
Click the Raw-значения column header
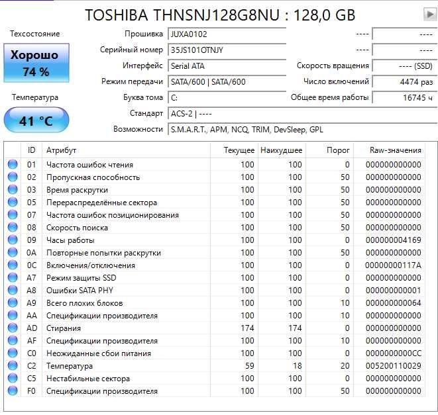click(x=389, y=150)
